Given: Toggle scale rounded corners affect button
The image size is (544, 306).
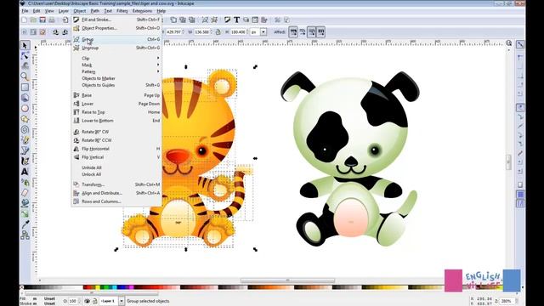Looking at the screenshot, I should click(x=303, y=32).
